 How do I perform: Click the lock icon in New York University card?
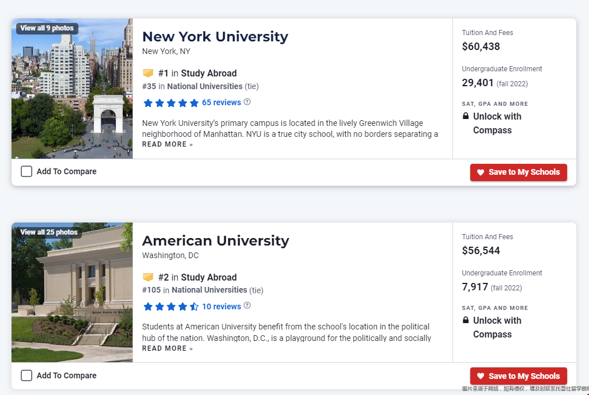(x=466, y=116)
